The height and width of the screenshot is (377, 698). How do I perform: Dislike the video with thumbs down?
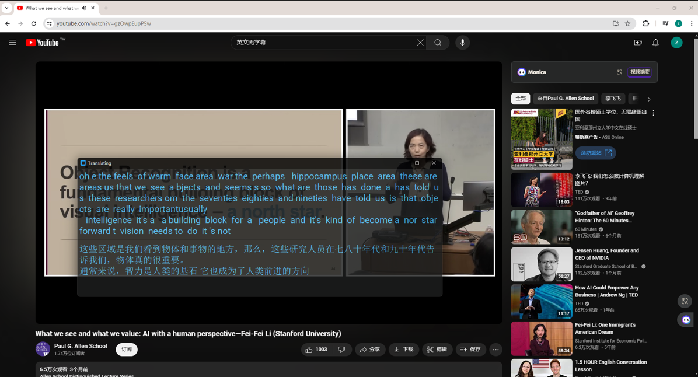click(x=342, y=350)
